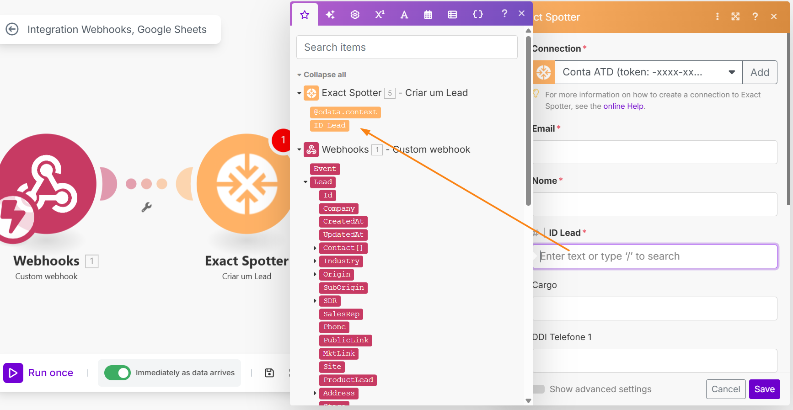Click the Search items field
This screenshot has width=793, height=410.
click(x=407, y=47)
